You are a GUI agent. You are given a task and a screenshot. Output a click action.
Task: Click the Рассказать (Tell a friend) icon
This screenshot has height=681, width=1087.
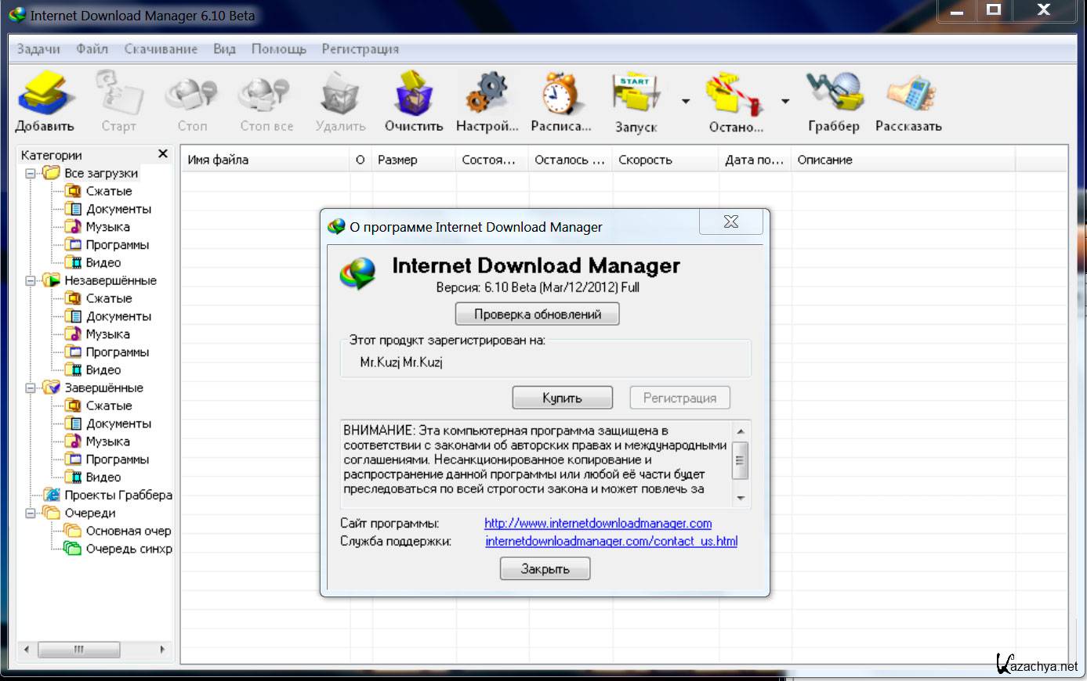(x=908, y=94)
